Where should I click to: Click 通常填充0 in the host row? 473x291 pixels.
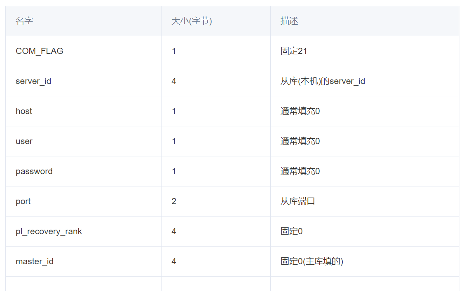click(300, 111)
